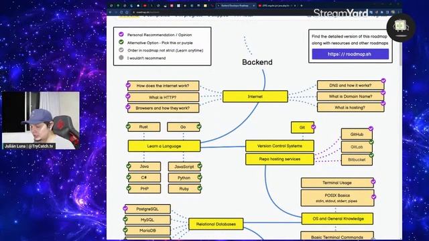Click the legend's green Alternative Option check icon
Viewport: 429px width, 241px height.
point(121,42)
